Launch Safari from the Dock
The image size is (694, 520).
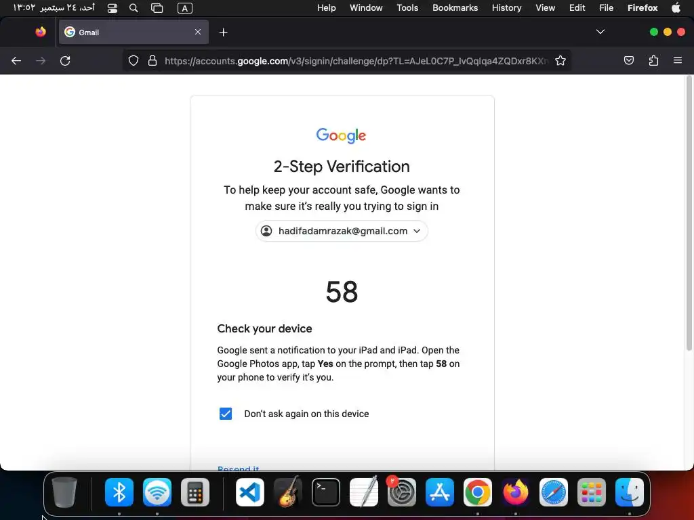pos(554,492)
